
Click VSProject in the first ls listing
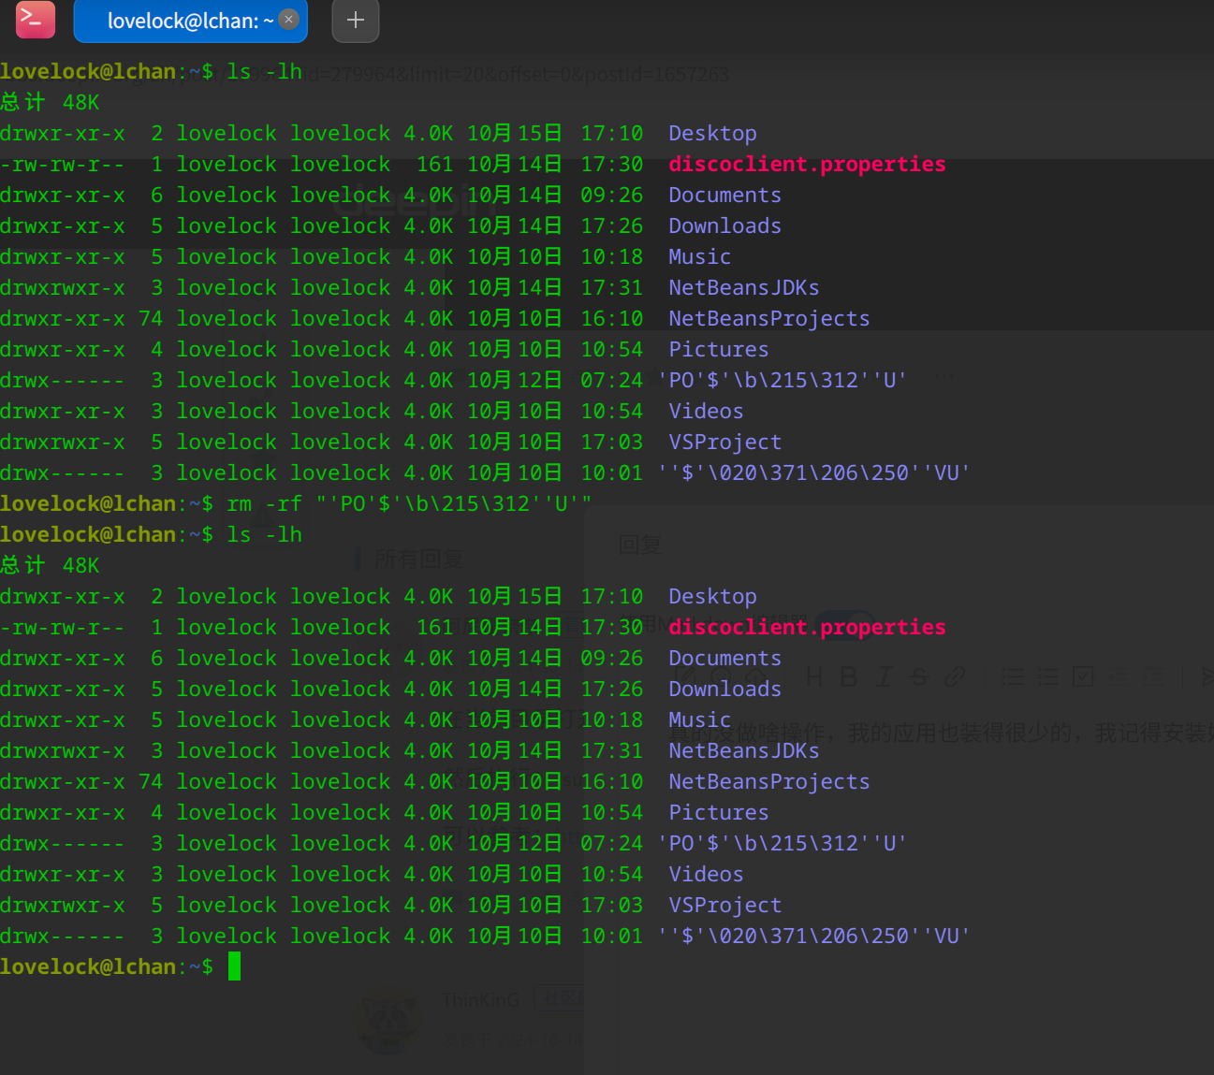724,442
